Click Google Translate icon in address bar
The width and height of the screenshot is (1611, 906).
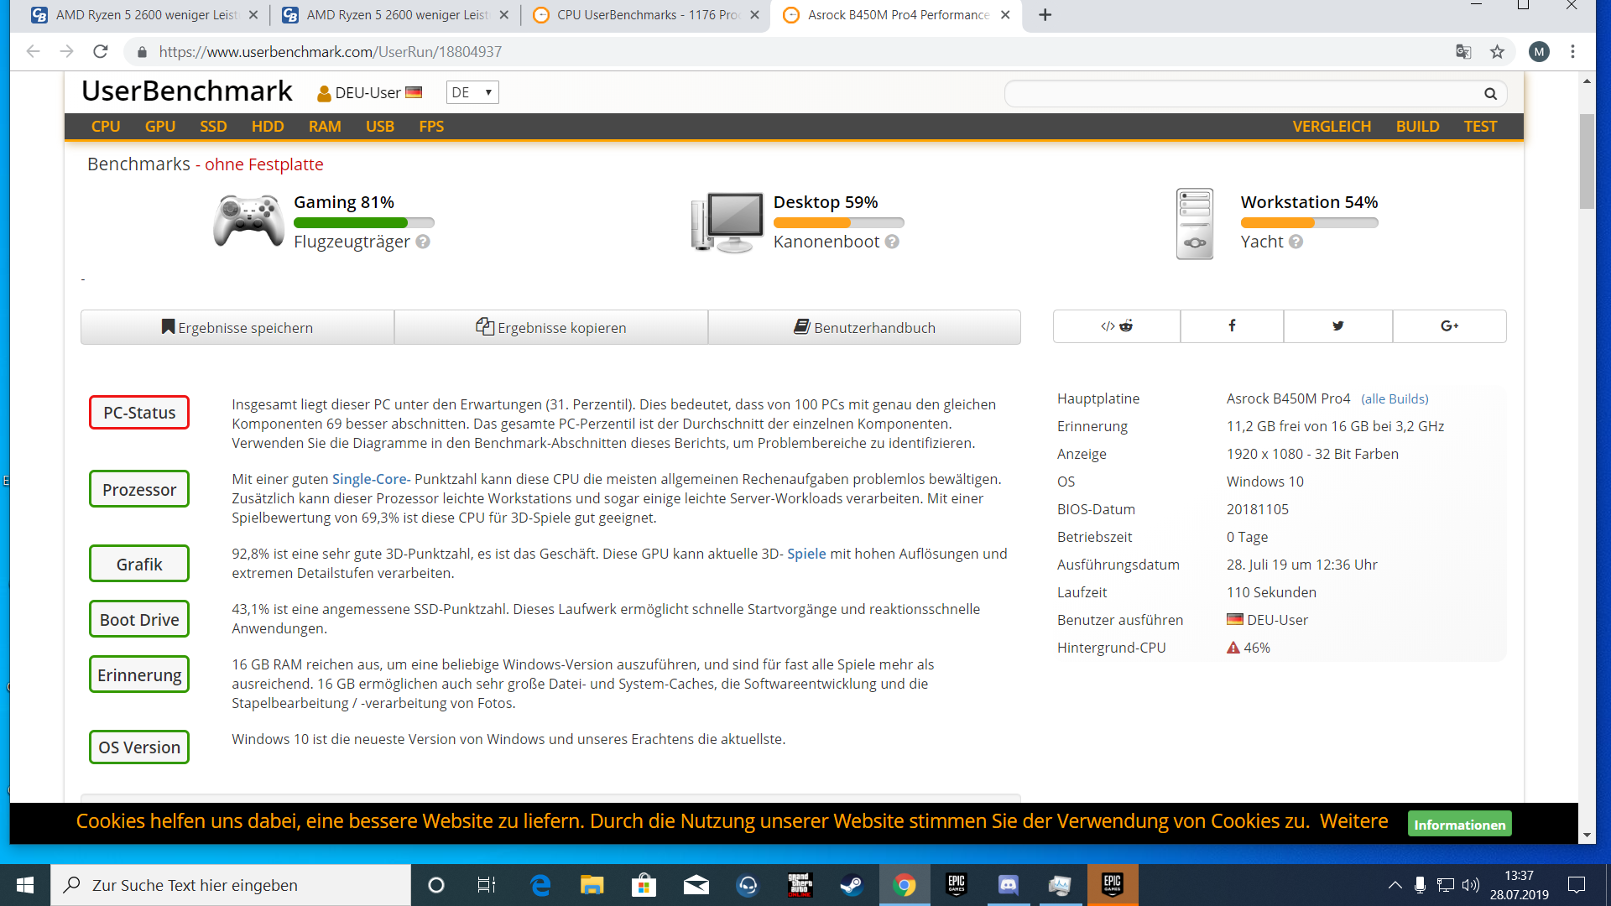(x=1463, y=52)
